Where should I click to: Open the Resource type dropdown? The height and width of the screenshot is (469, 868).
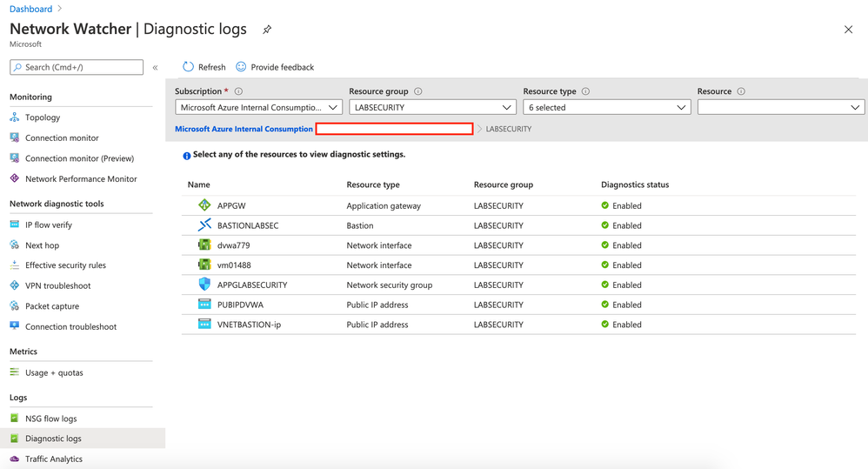[x=607, y=107]
